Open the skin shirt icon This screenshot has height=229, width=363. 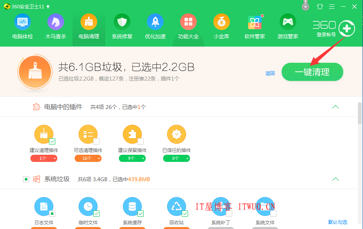(320, 6)
